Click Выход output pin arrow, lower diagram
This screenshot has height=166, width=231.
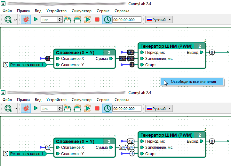(x=202, y=141)
